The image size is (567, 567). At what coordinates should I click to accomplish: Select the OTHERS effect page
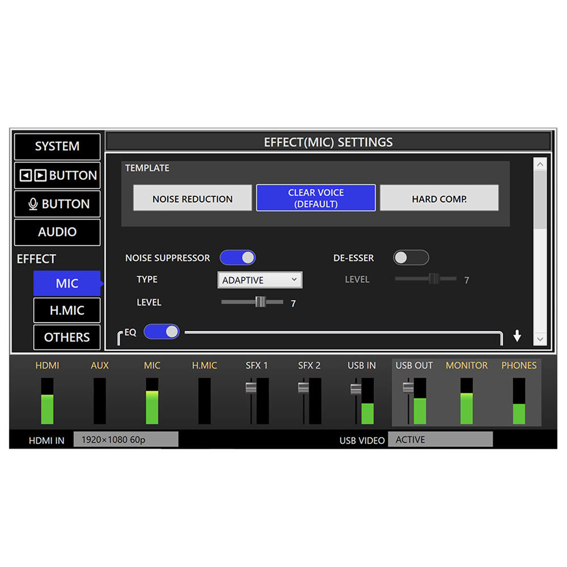[x=67, y=337]
